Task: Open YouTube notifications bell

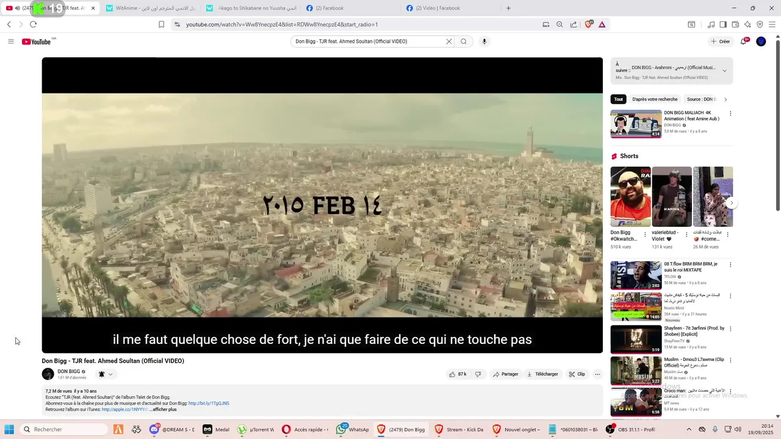Action: pyautogui.click(x=744, y=41)
